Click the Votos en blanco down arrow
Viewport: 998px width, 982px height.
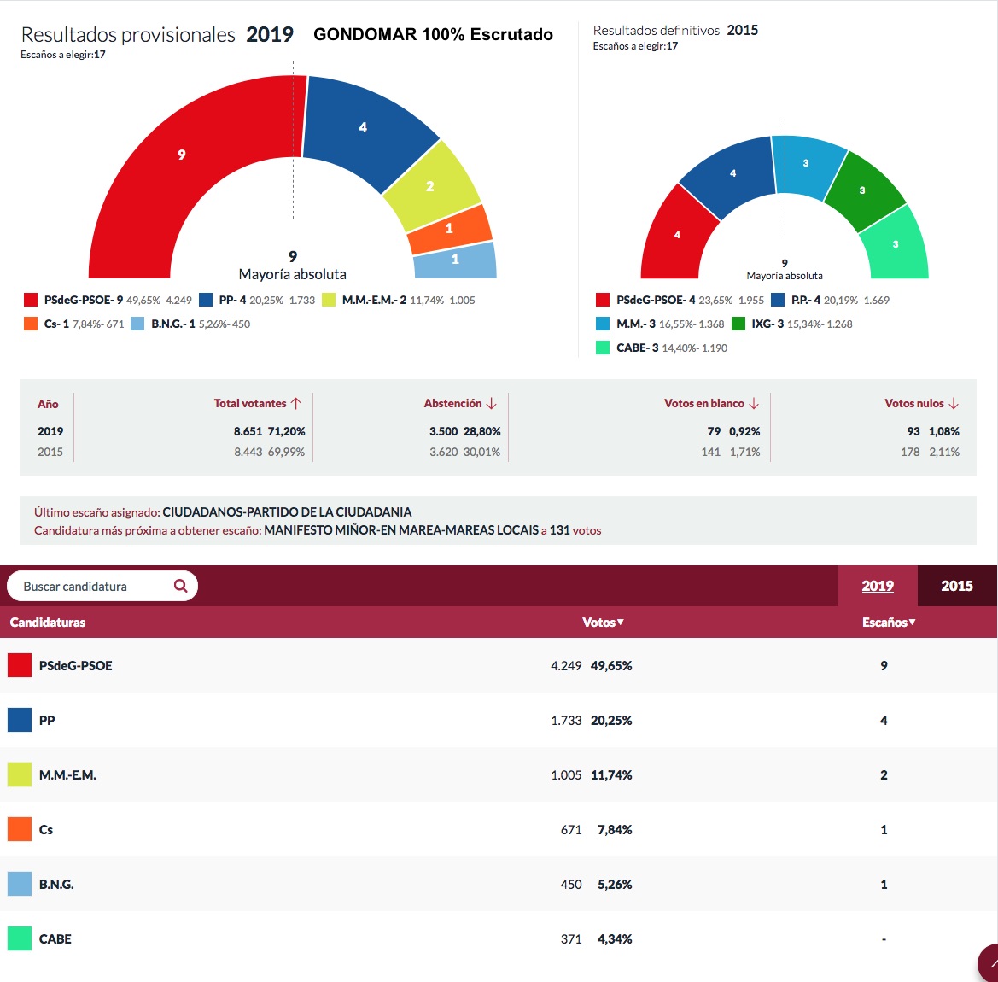[754, 403]
